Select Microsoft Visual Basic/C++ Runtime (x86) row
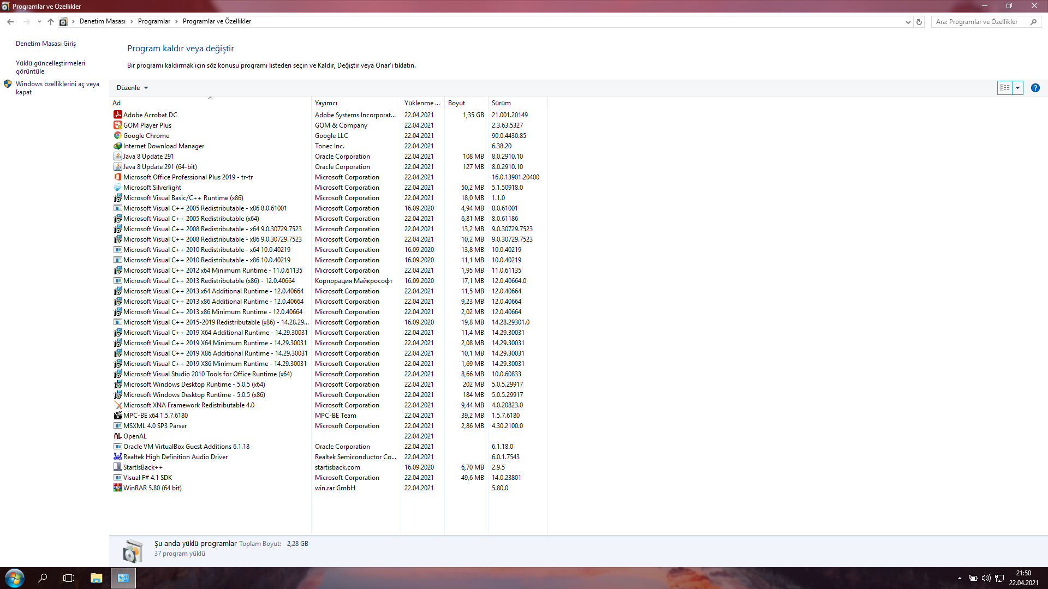This screenshot has width=1048, height=589. [329, 197]
